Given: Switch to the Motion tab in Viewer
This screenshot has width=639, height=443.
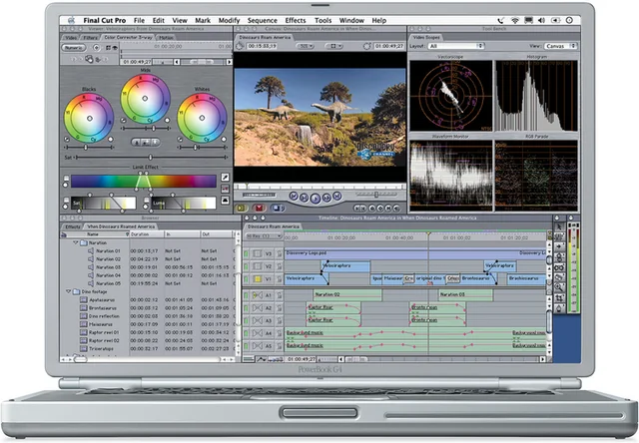Looking at the screenshot, I should click(166, 38).
